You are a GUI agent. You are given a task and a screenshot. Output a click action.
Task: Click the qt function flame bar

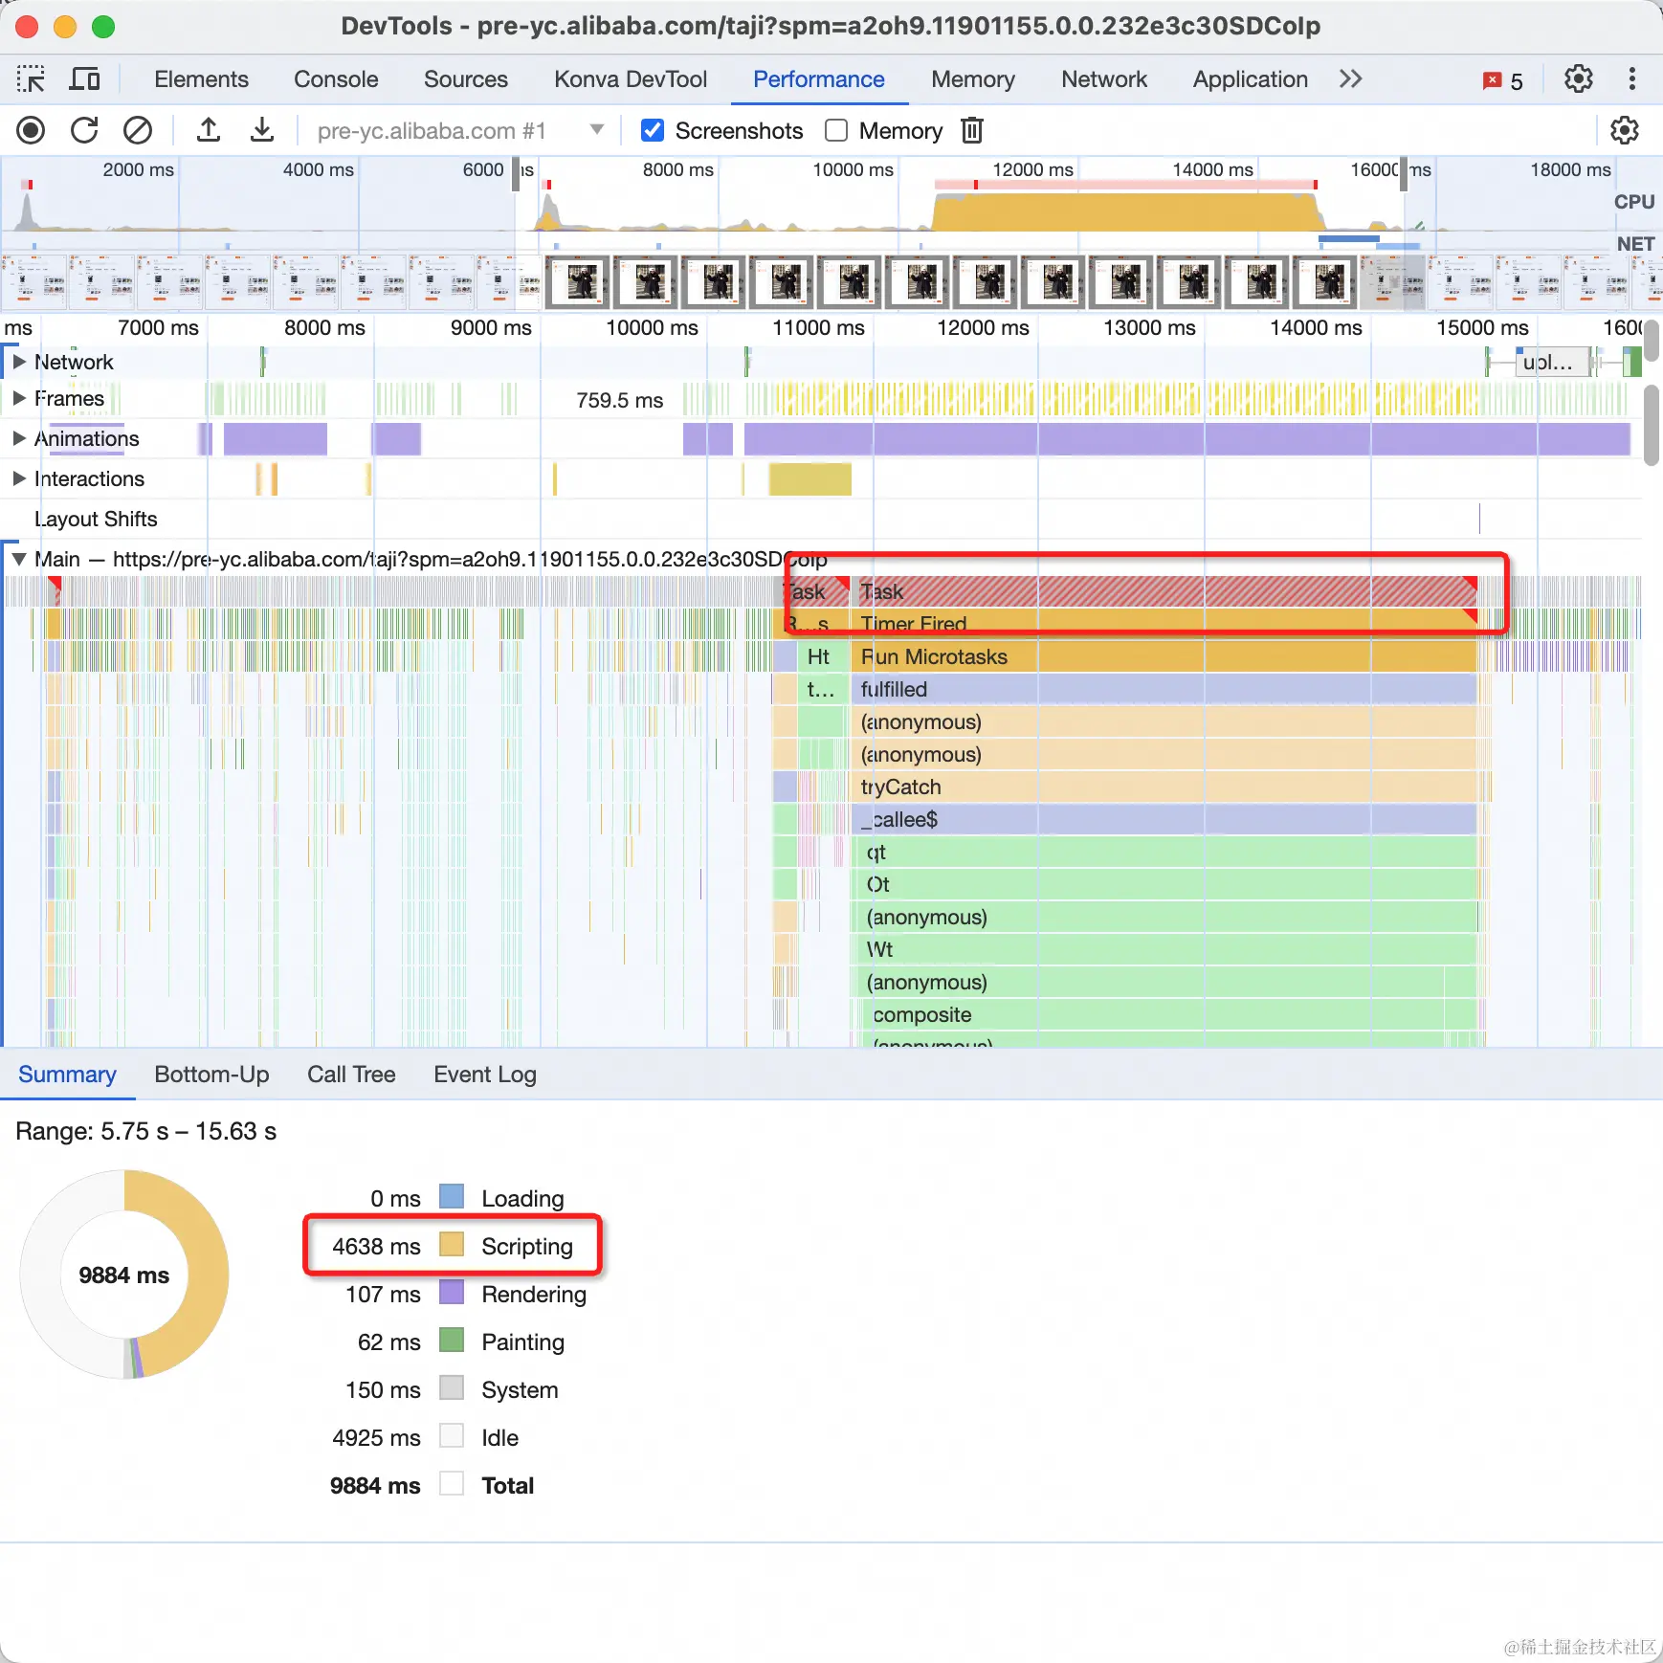pos(1164,852)
